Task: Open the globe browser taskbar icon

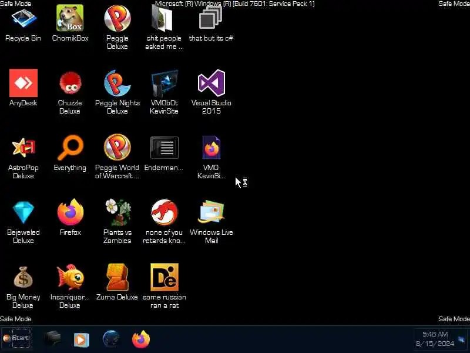Action: point(111,339)
